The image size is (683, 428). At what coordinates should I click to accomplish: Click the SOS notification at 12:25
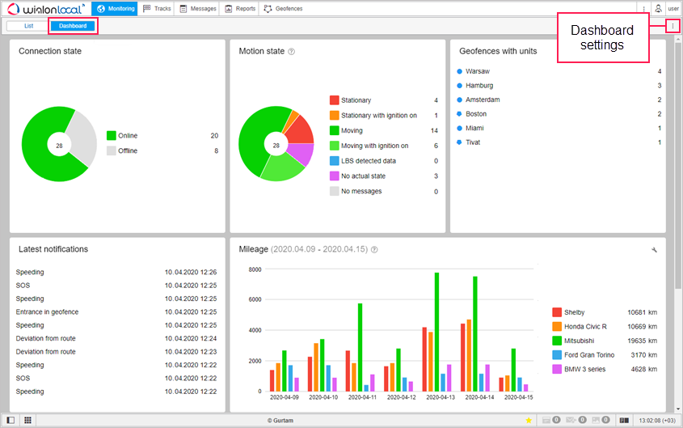pos(116,286)
